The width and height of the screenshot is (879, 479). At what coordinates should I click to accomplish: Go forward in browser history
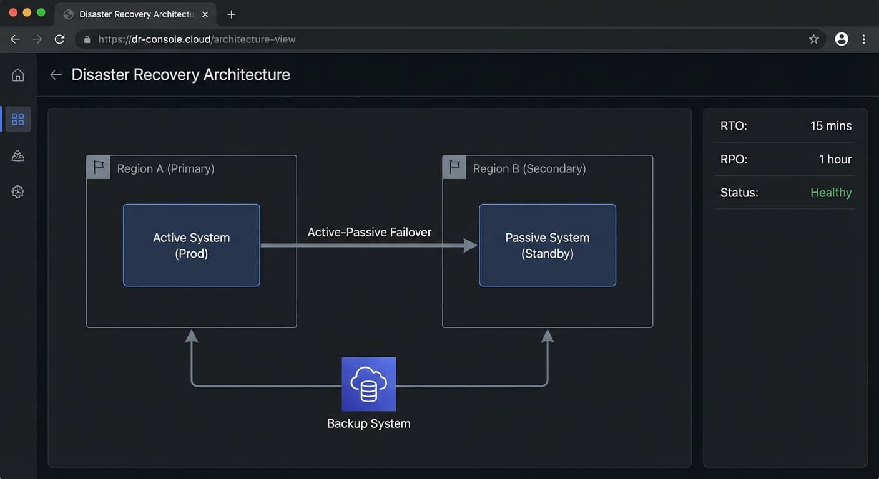click(x=37, y=39)
